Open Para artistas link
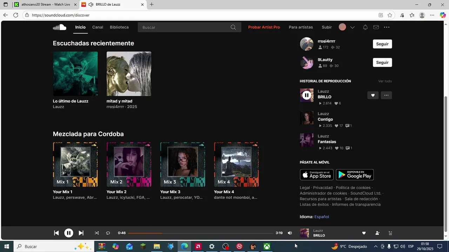Viewport: 449px width, 252px height. click(301, 27)
